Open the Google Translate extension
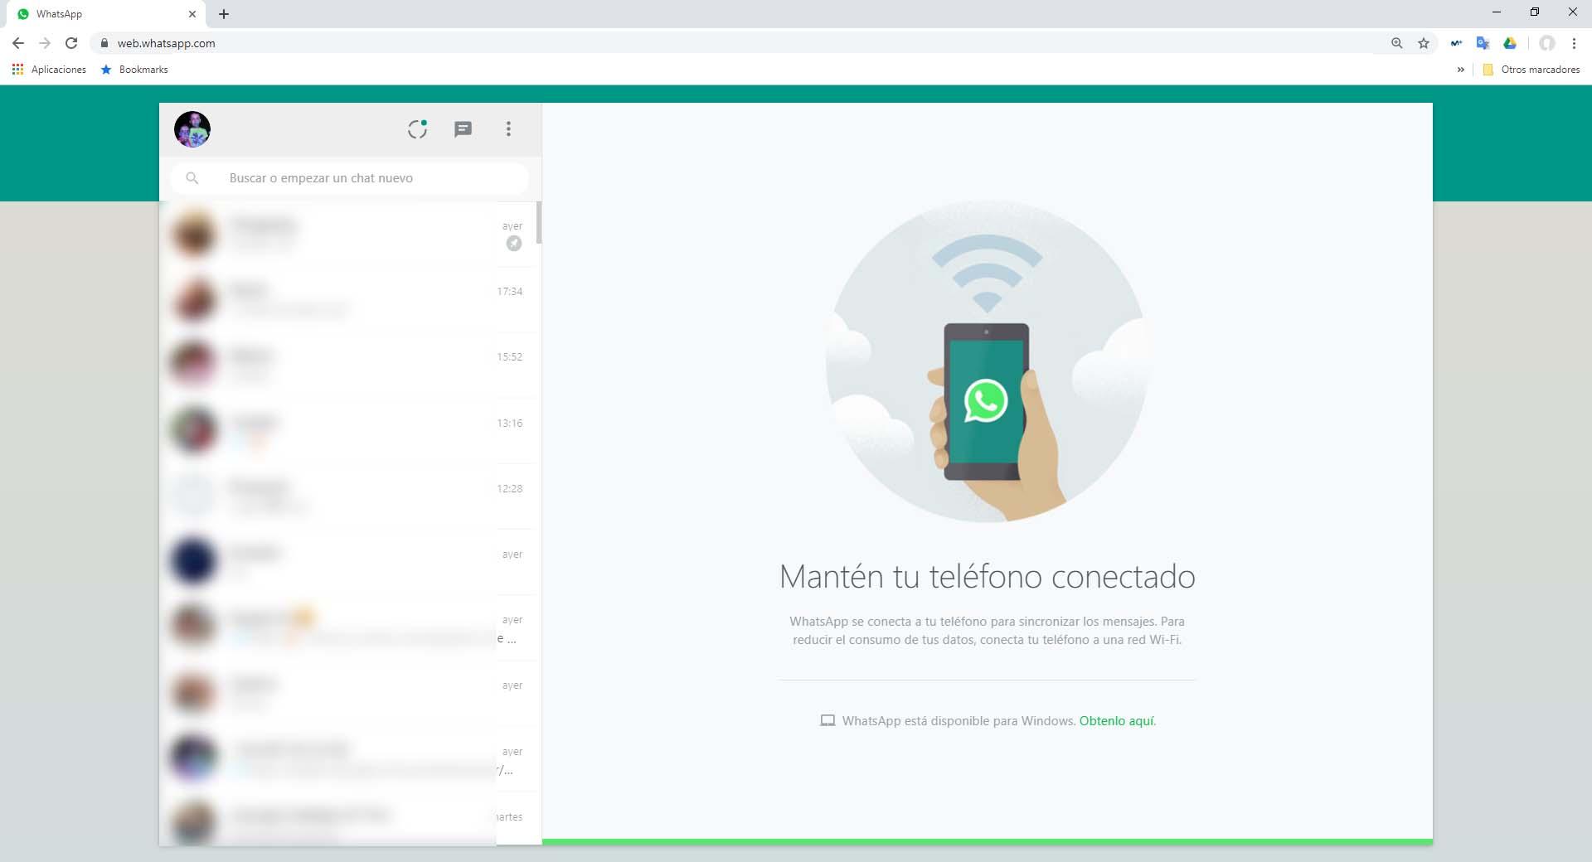 coord(1483,43)
